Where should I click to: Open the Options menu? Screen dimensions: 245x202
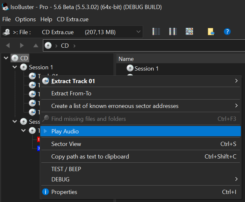26,19
